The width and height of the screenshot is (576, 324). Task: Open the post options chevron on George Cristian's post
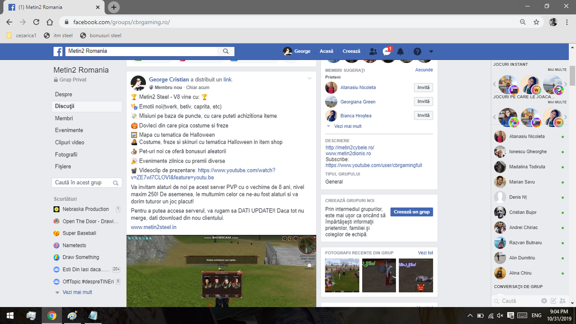click(x=309, y=79)
